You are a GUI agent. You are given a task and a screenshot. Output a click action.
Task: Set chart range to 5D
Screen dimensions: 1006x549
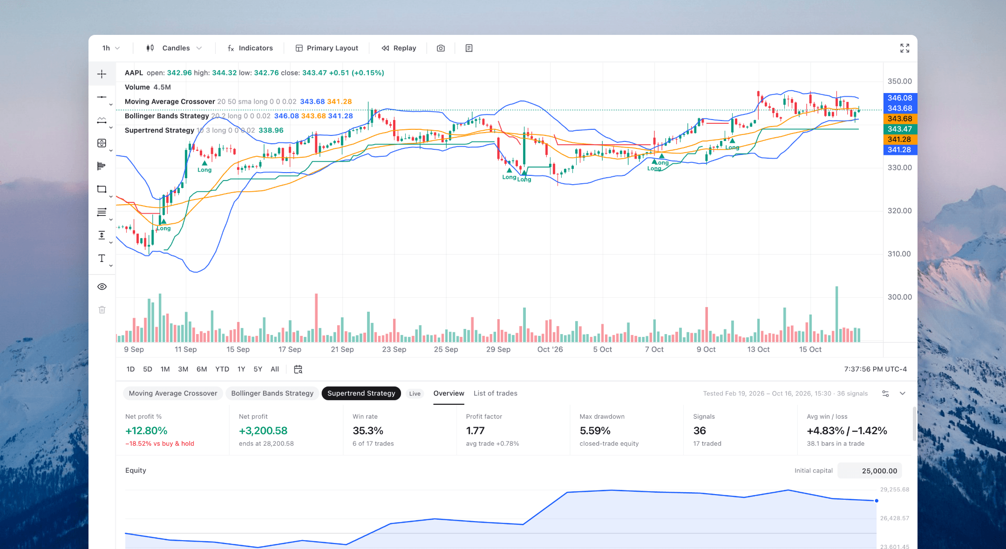(148, 369)
